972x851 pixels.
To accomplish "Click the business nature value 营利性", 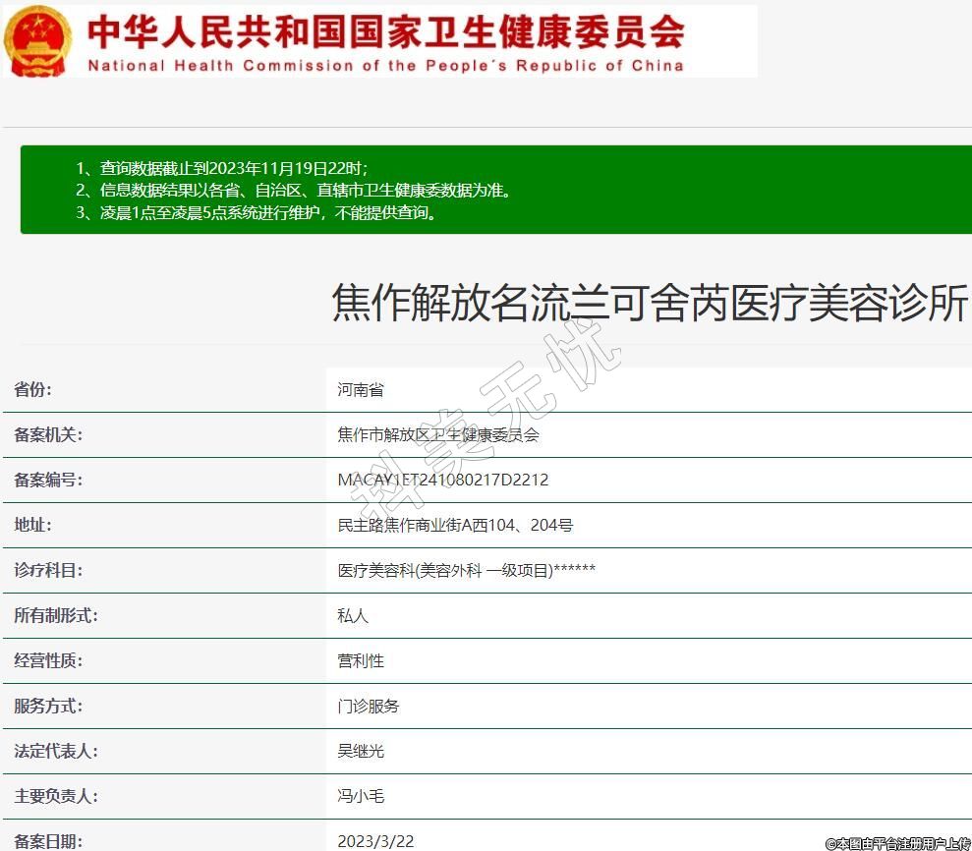I will 361,661.
